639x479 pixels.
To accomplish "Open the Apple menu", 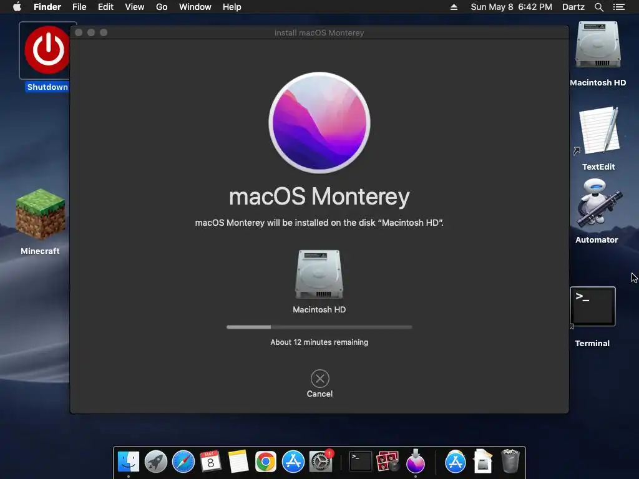I will [17, 7].
